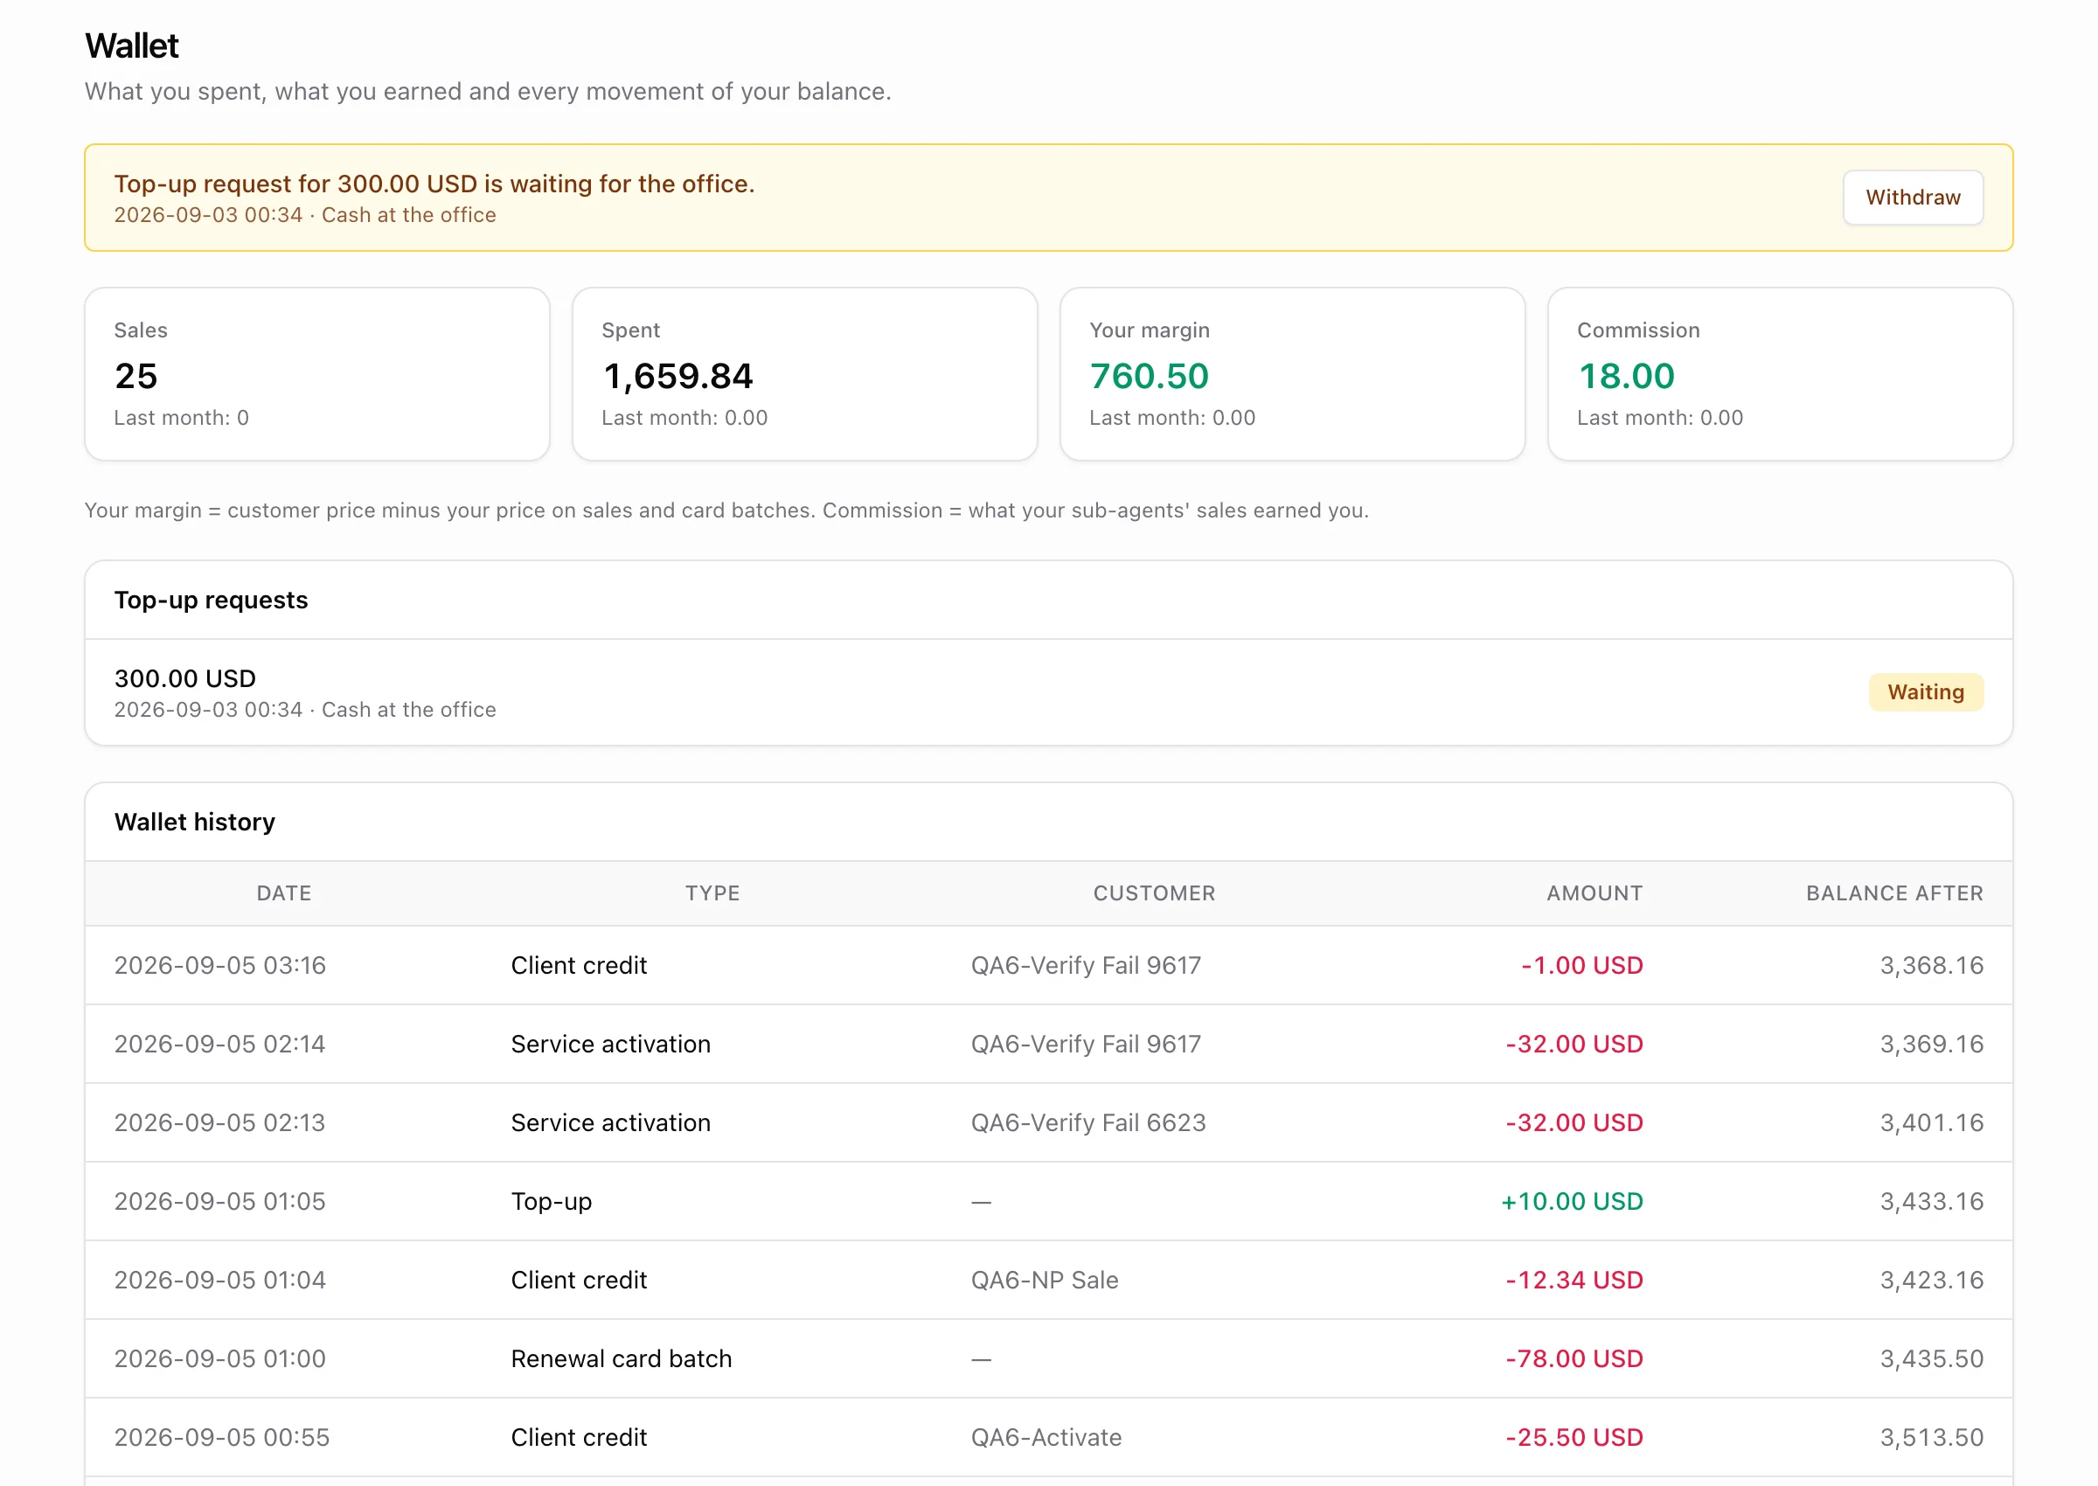Screen dimensions: 2098x1486
Task: Click the 2026-09-05 01:05 date cell
Action: click(219, 1201)
